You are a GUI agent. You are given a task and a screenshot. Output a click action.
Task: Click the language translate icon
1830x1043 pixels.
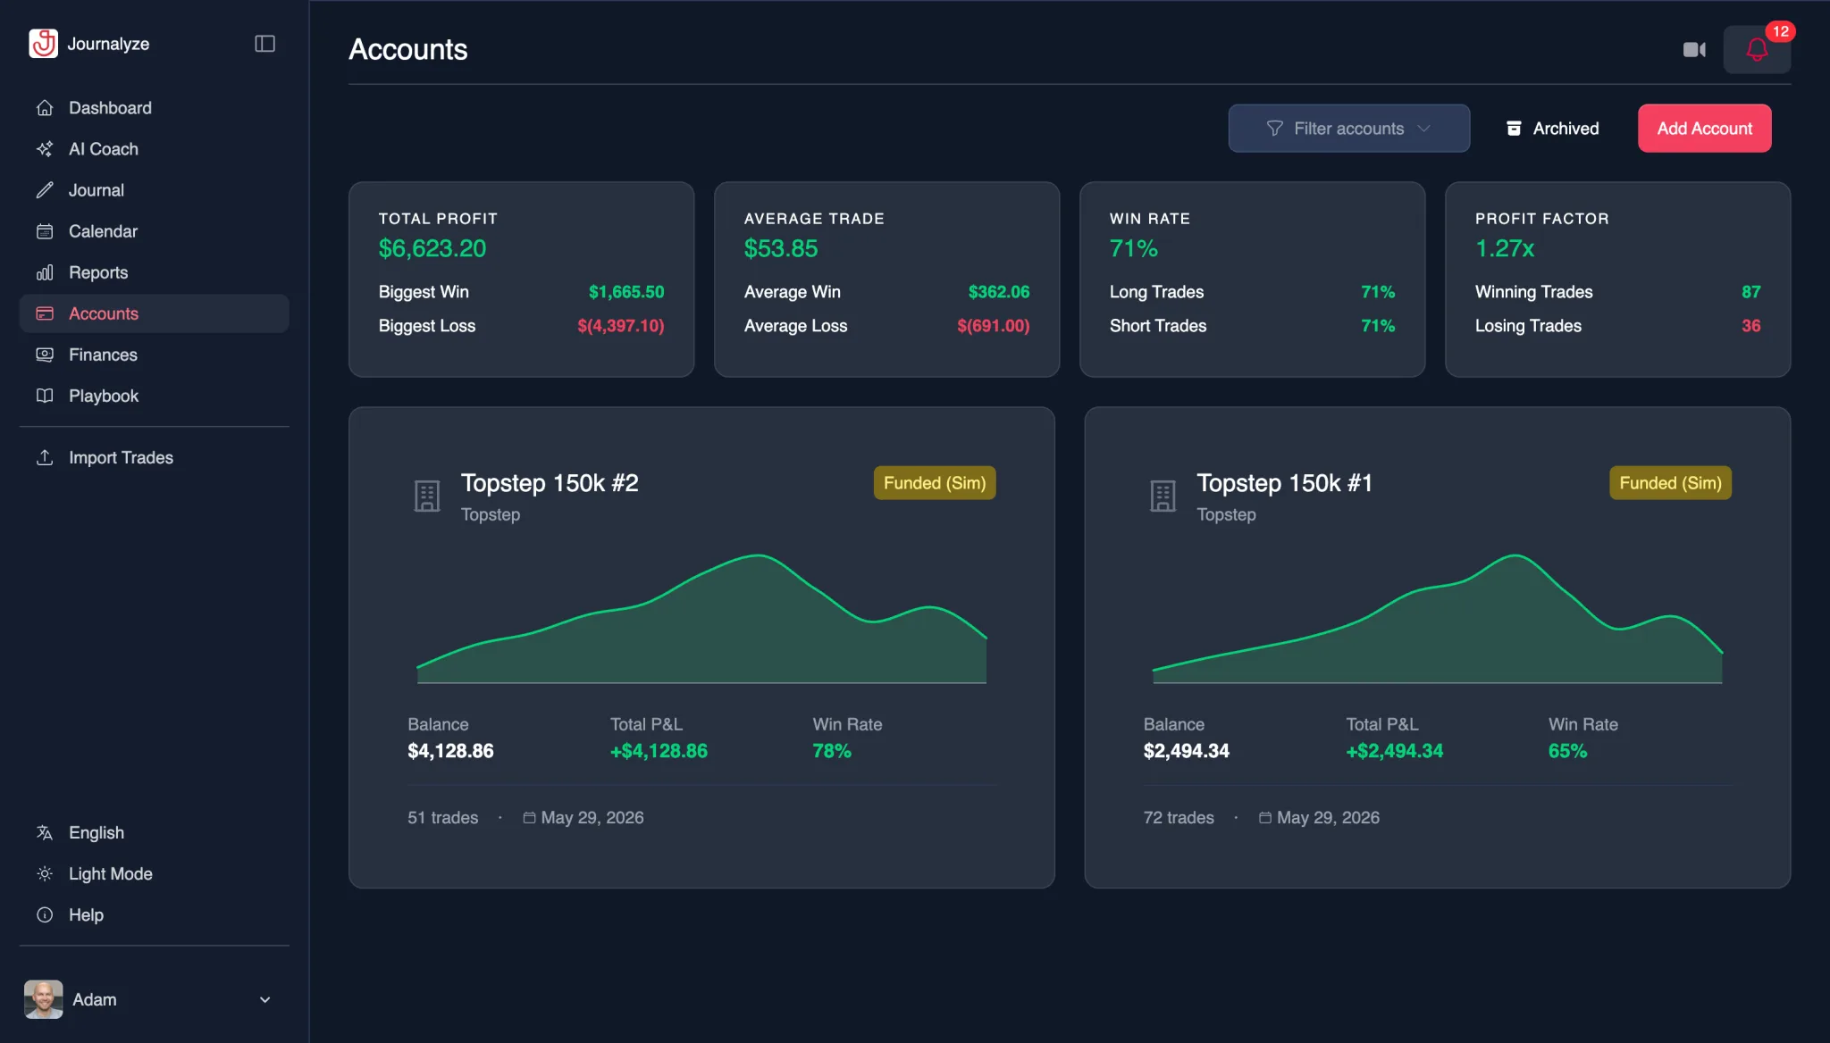click(45, 832)
